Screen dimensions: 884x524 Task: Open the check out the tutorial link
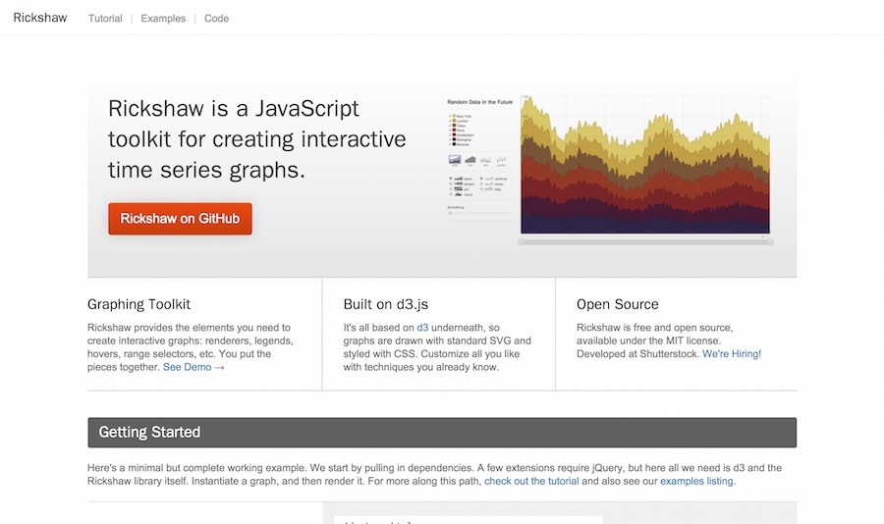click(531, 481)
